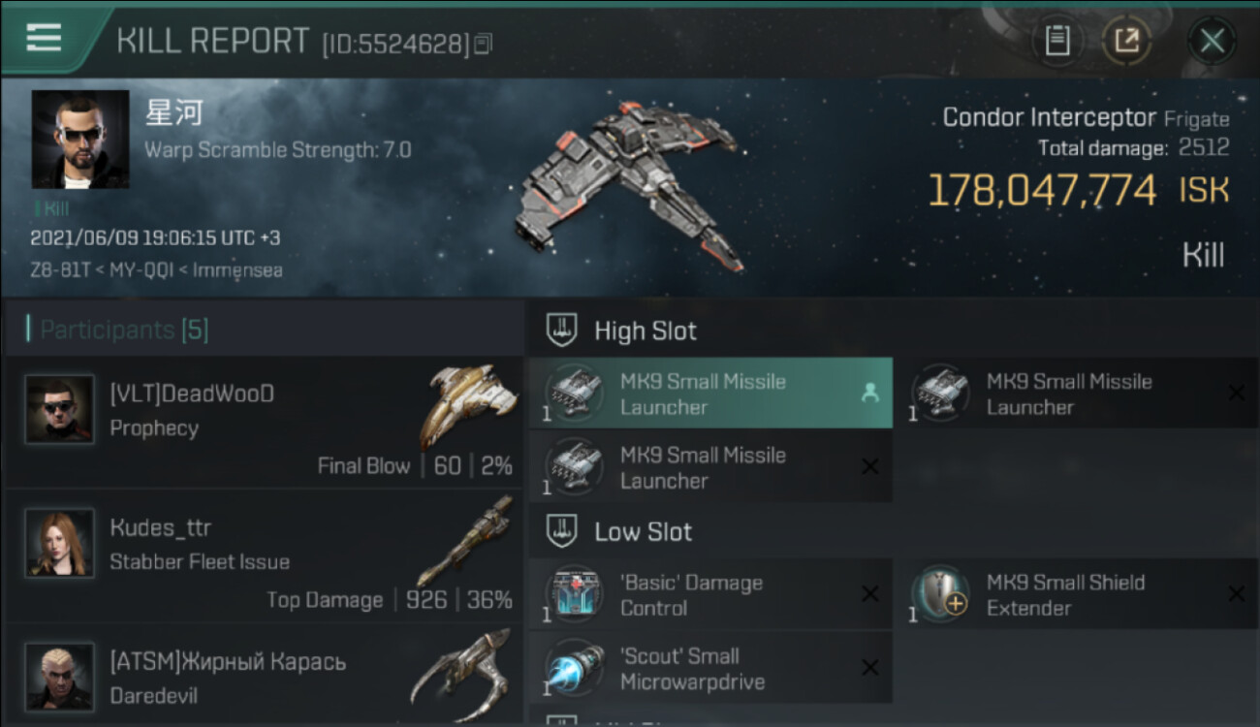1260x727 pixels.
Task: Open [VLT]DeadWooD participant entry
Action: 264,423
